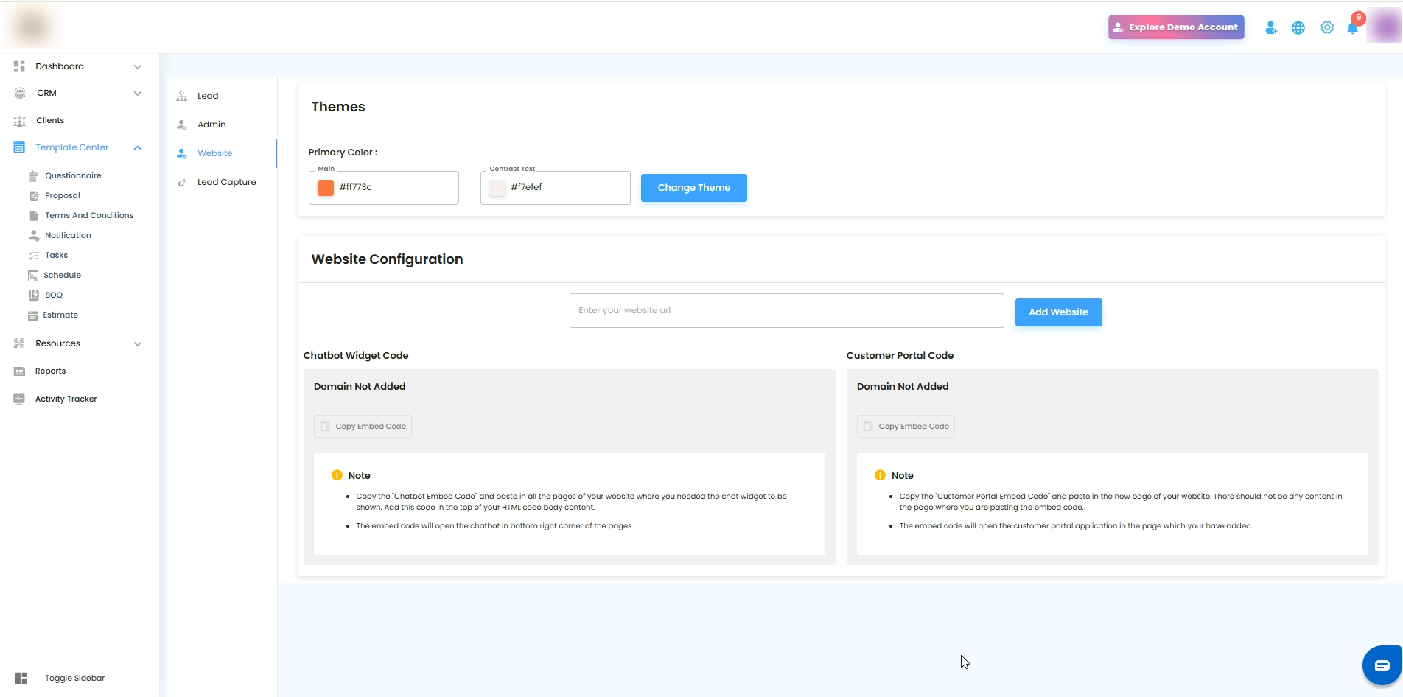Click the Dashboard grid icon
This screenshot has height=697, width=1403.
click(x=19, y=66)
